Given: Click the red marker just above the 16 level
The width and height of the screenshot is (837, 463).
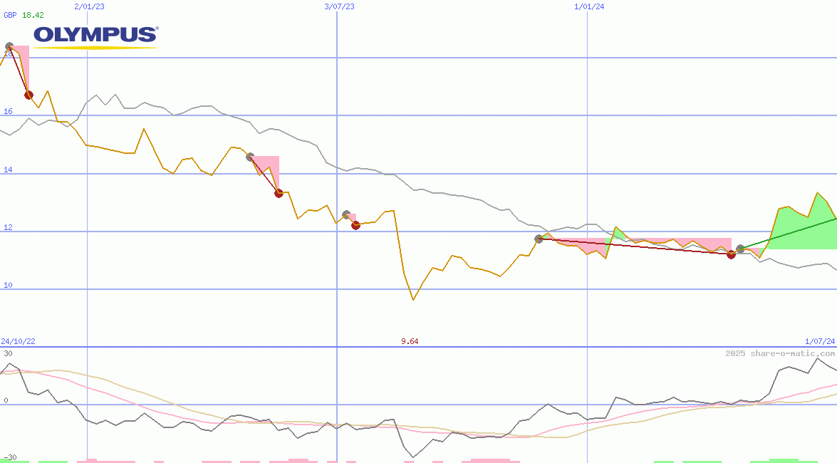Looking at the screenshot, I should pos(28,95).
